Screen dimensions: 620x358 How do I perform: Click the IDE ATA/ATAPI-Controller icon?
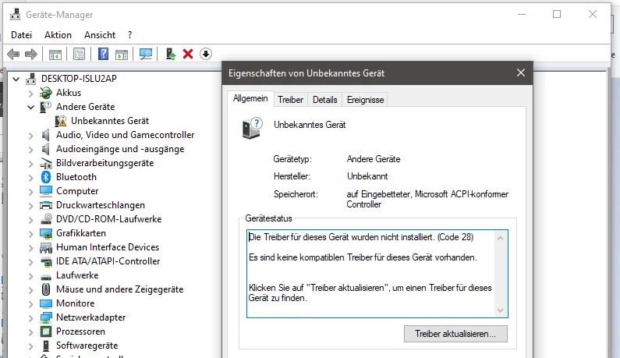point(46,261)
